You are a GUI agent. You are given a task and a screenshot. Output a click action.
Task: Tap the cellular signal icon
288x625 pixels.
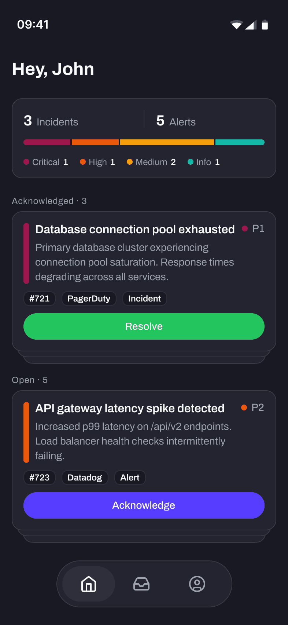click(x=251, y=25)
